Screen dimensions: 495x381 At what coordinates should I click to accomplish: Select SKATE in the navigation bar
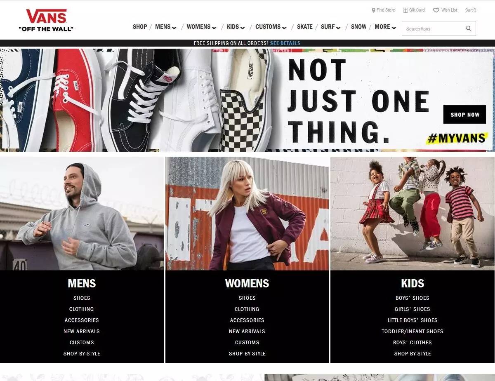point(305,27)
